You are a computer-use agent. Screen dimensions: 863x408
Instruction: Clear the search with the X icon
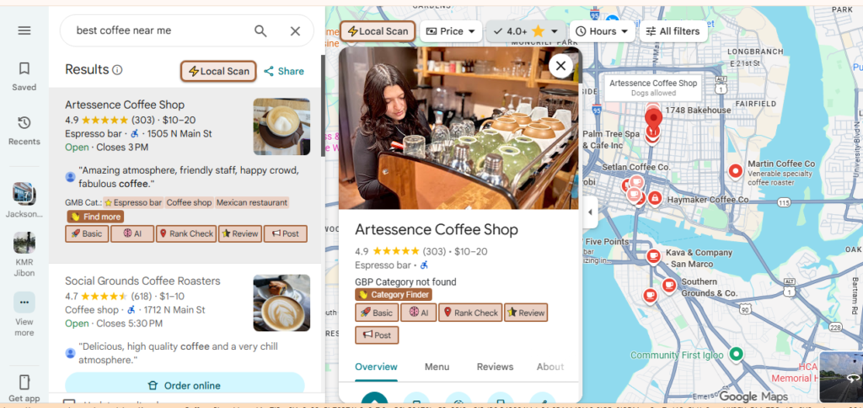pos(295,31)
